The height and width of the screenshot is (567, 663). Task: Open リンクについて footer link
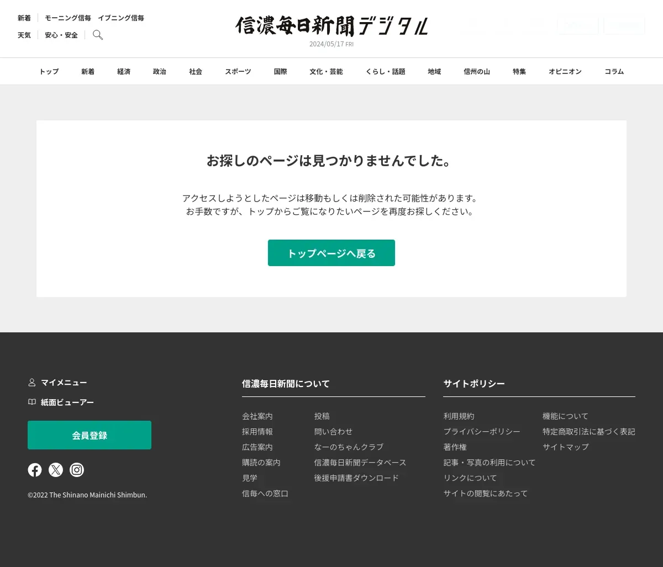coord(471,478)
